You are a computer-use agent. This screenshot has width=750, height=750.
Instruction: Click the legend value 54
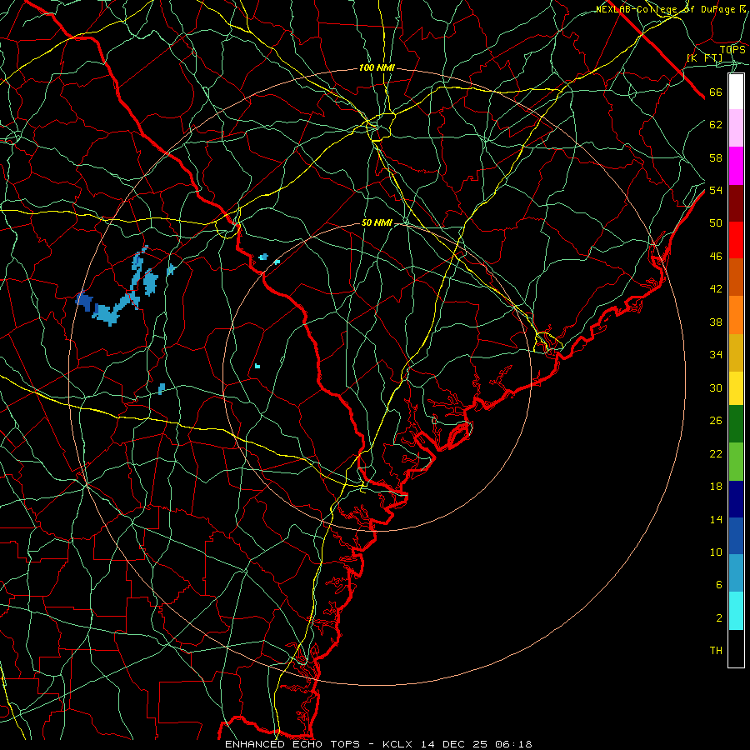[x=716, y=190]
